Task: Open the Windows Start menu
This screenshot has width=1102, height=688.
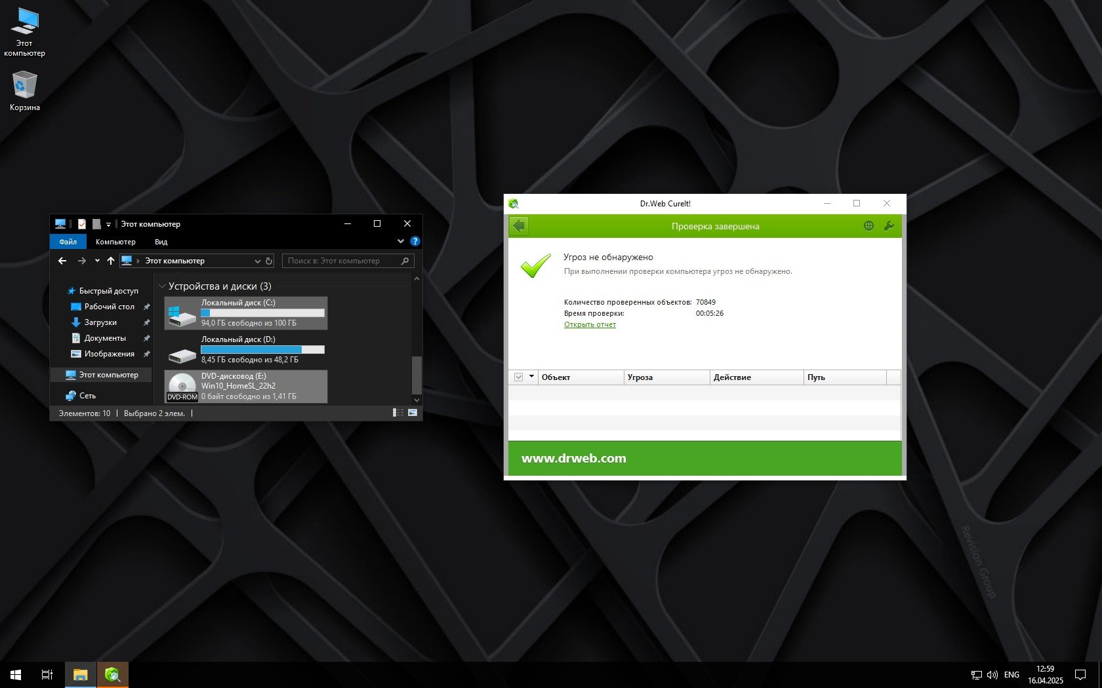Action: (16, 674)
